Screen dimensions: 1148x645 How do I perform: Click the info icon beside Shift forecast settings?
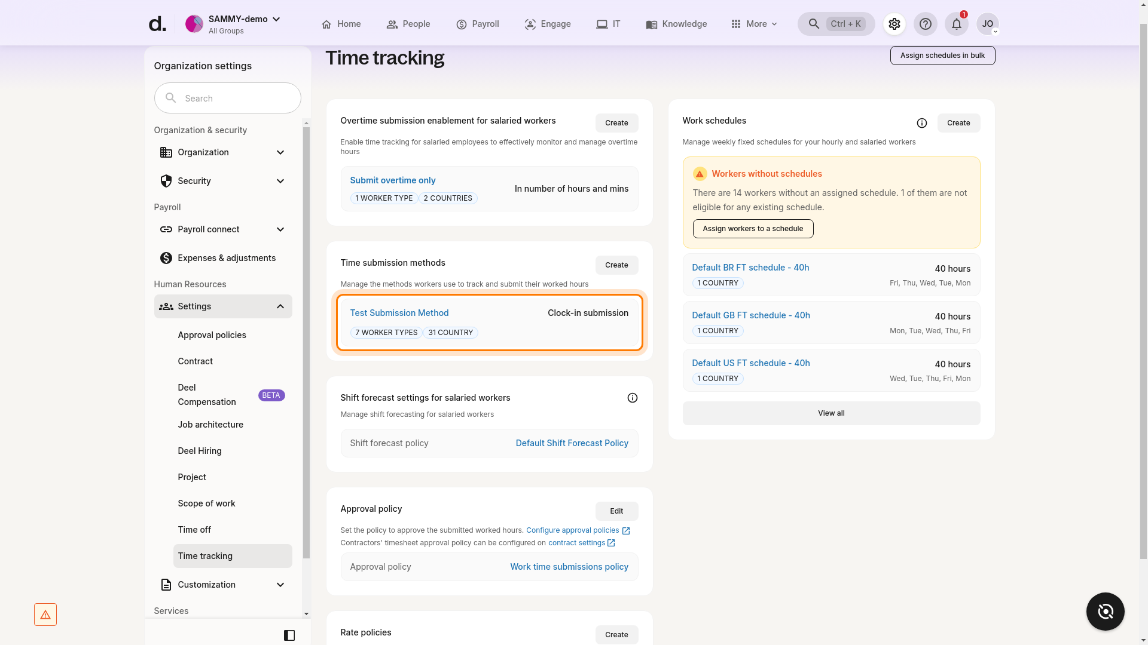coord(632,398)
